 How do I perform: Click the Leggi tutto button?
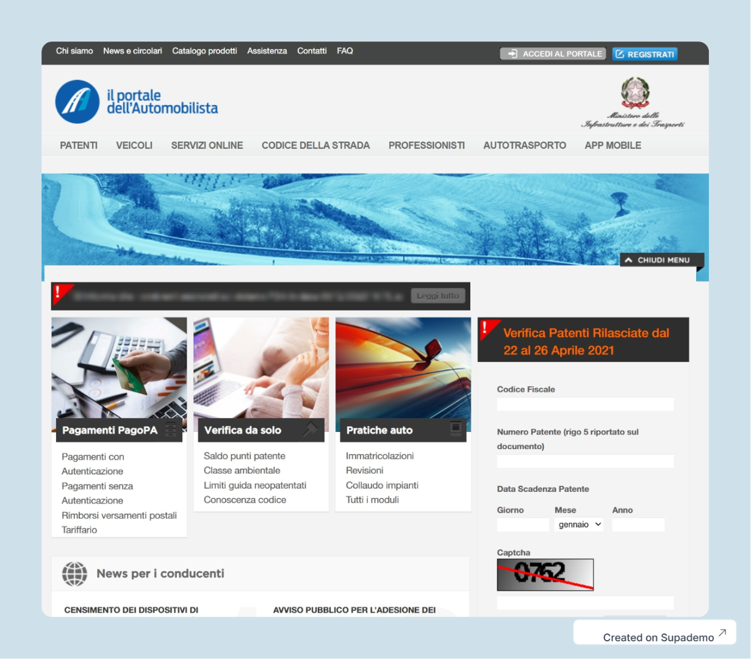[437, 296]
